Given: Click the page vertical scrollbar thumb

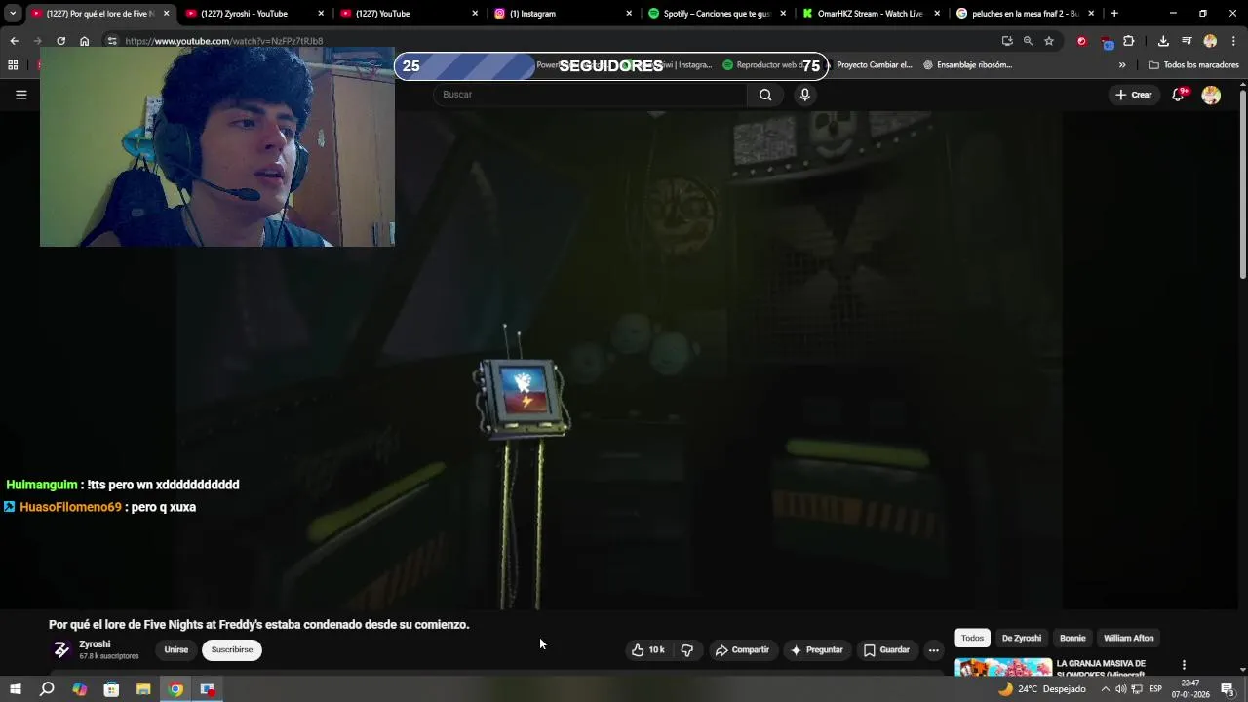Looking at the screenshot, I should coord(1243,183).
